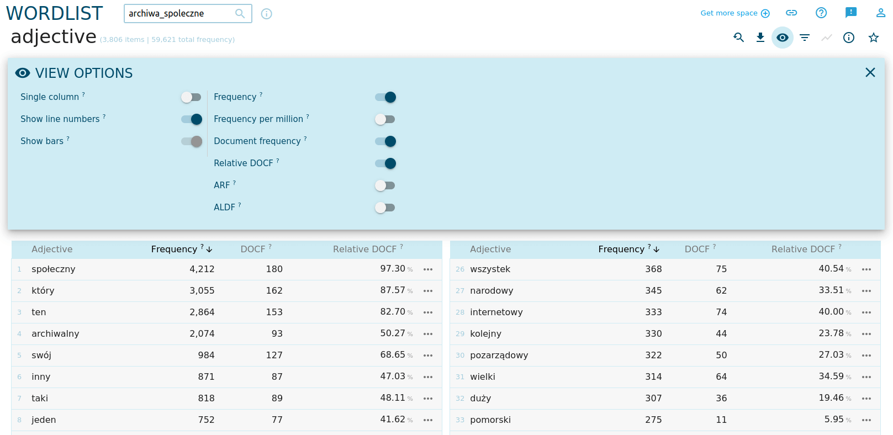Image resolution: width=893 pixels, height=435 pixels.
Task: Open the WORDLIST title link
Action: click(x=54, y=13)
